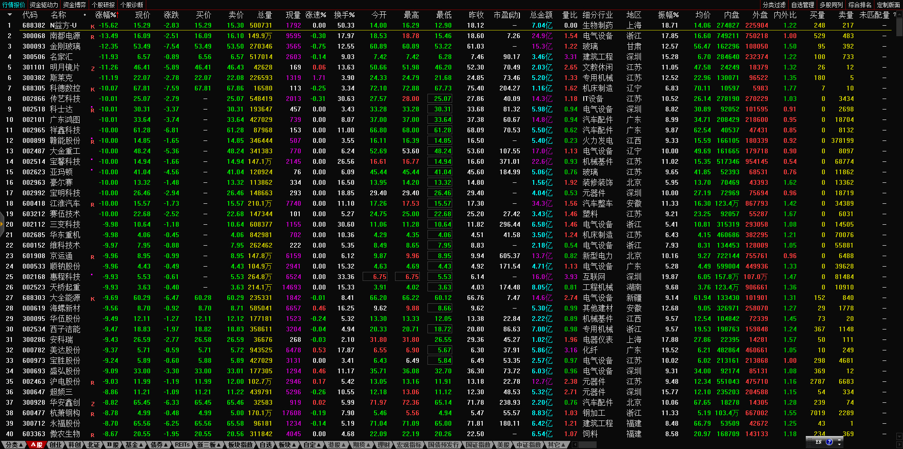Screen dimensions: 903x449
Task: Click the blue help question mark icon
Action: coord(829,442)
